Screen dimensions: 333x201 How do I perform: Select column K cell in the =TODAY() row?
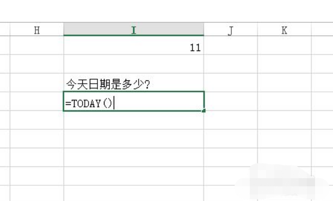285,101
